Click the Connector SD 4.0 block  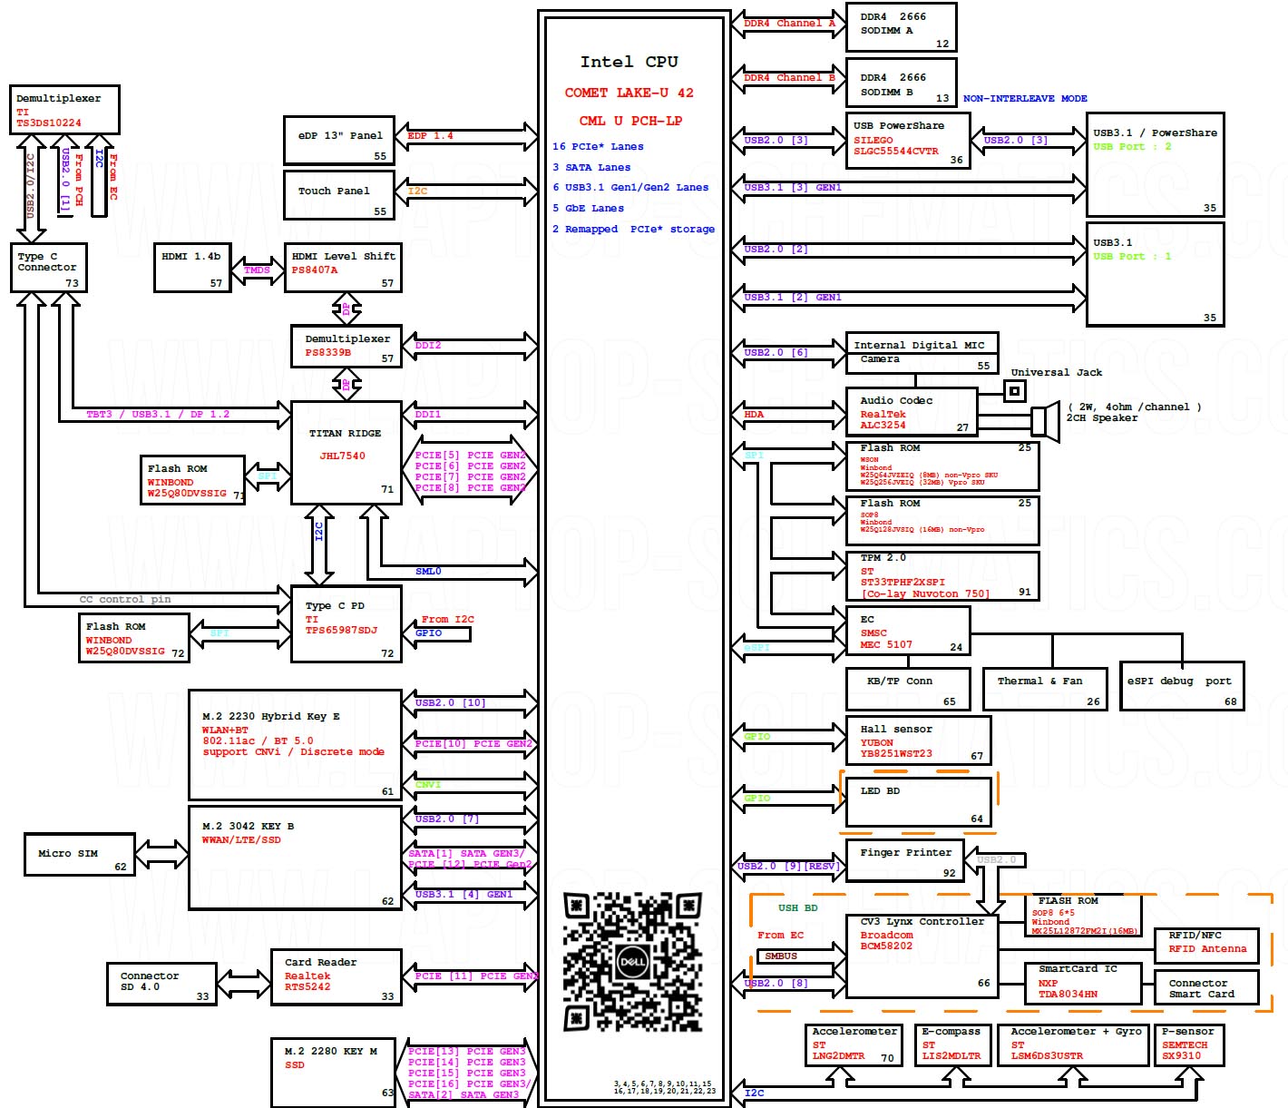pyautogui.click(x=161, y=984)
